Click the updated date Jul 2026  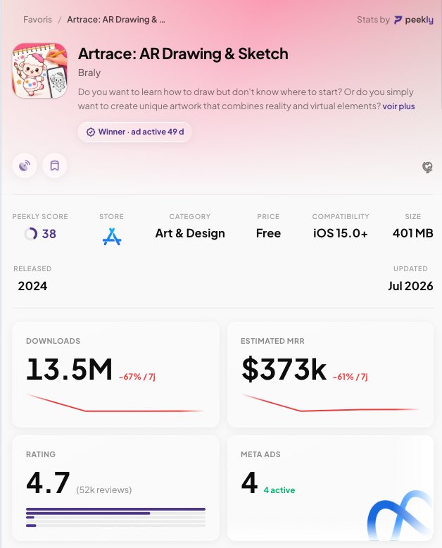410,286
